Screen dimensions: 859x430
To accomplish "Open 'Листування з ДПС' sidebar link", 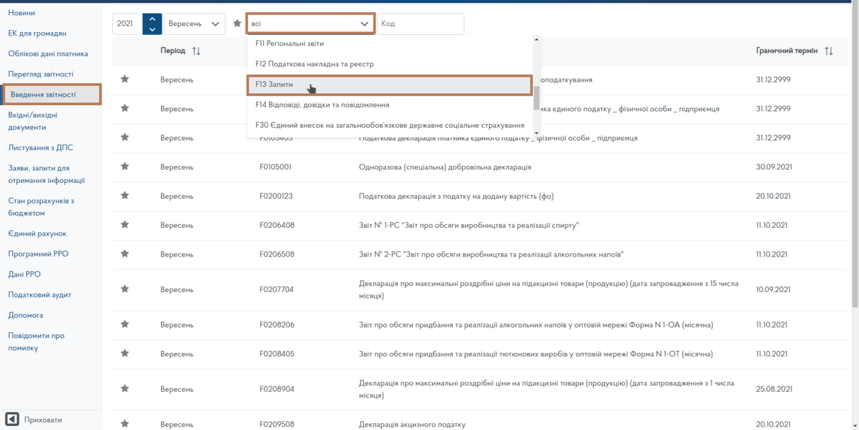I will click(x=39, y=147).
